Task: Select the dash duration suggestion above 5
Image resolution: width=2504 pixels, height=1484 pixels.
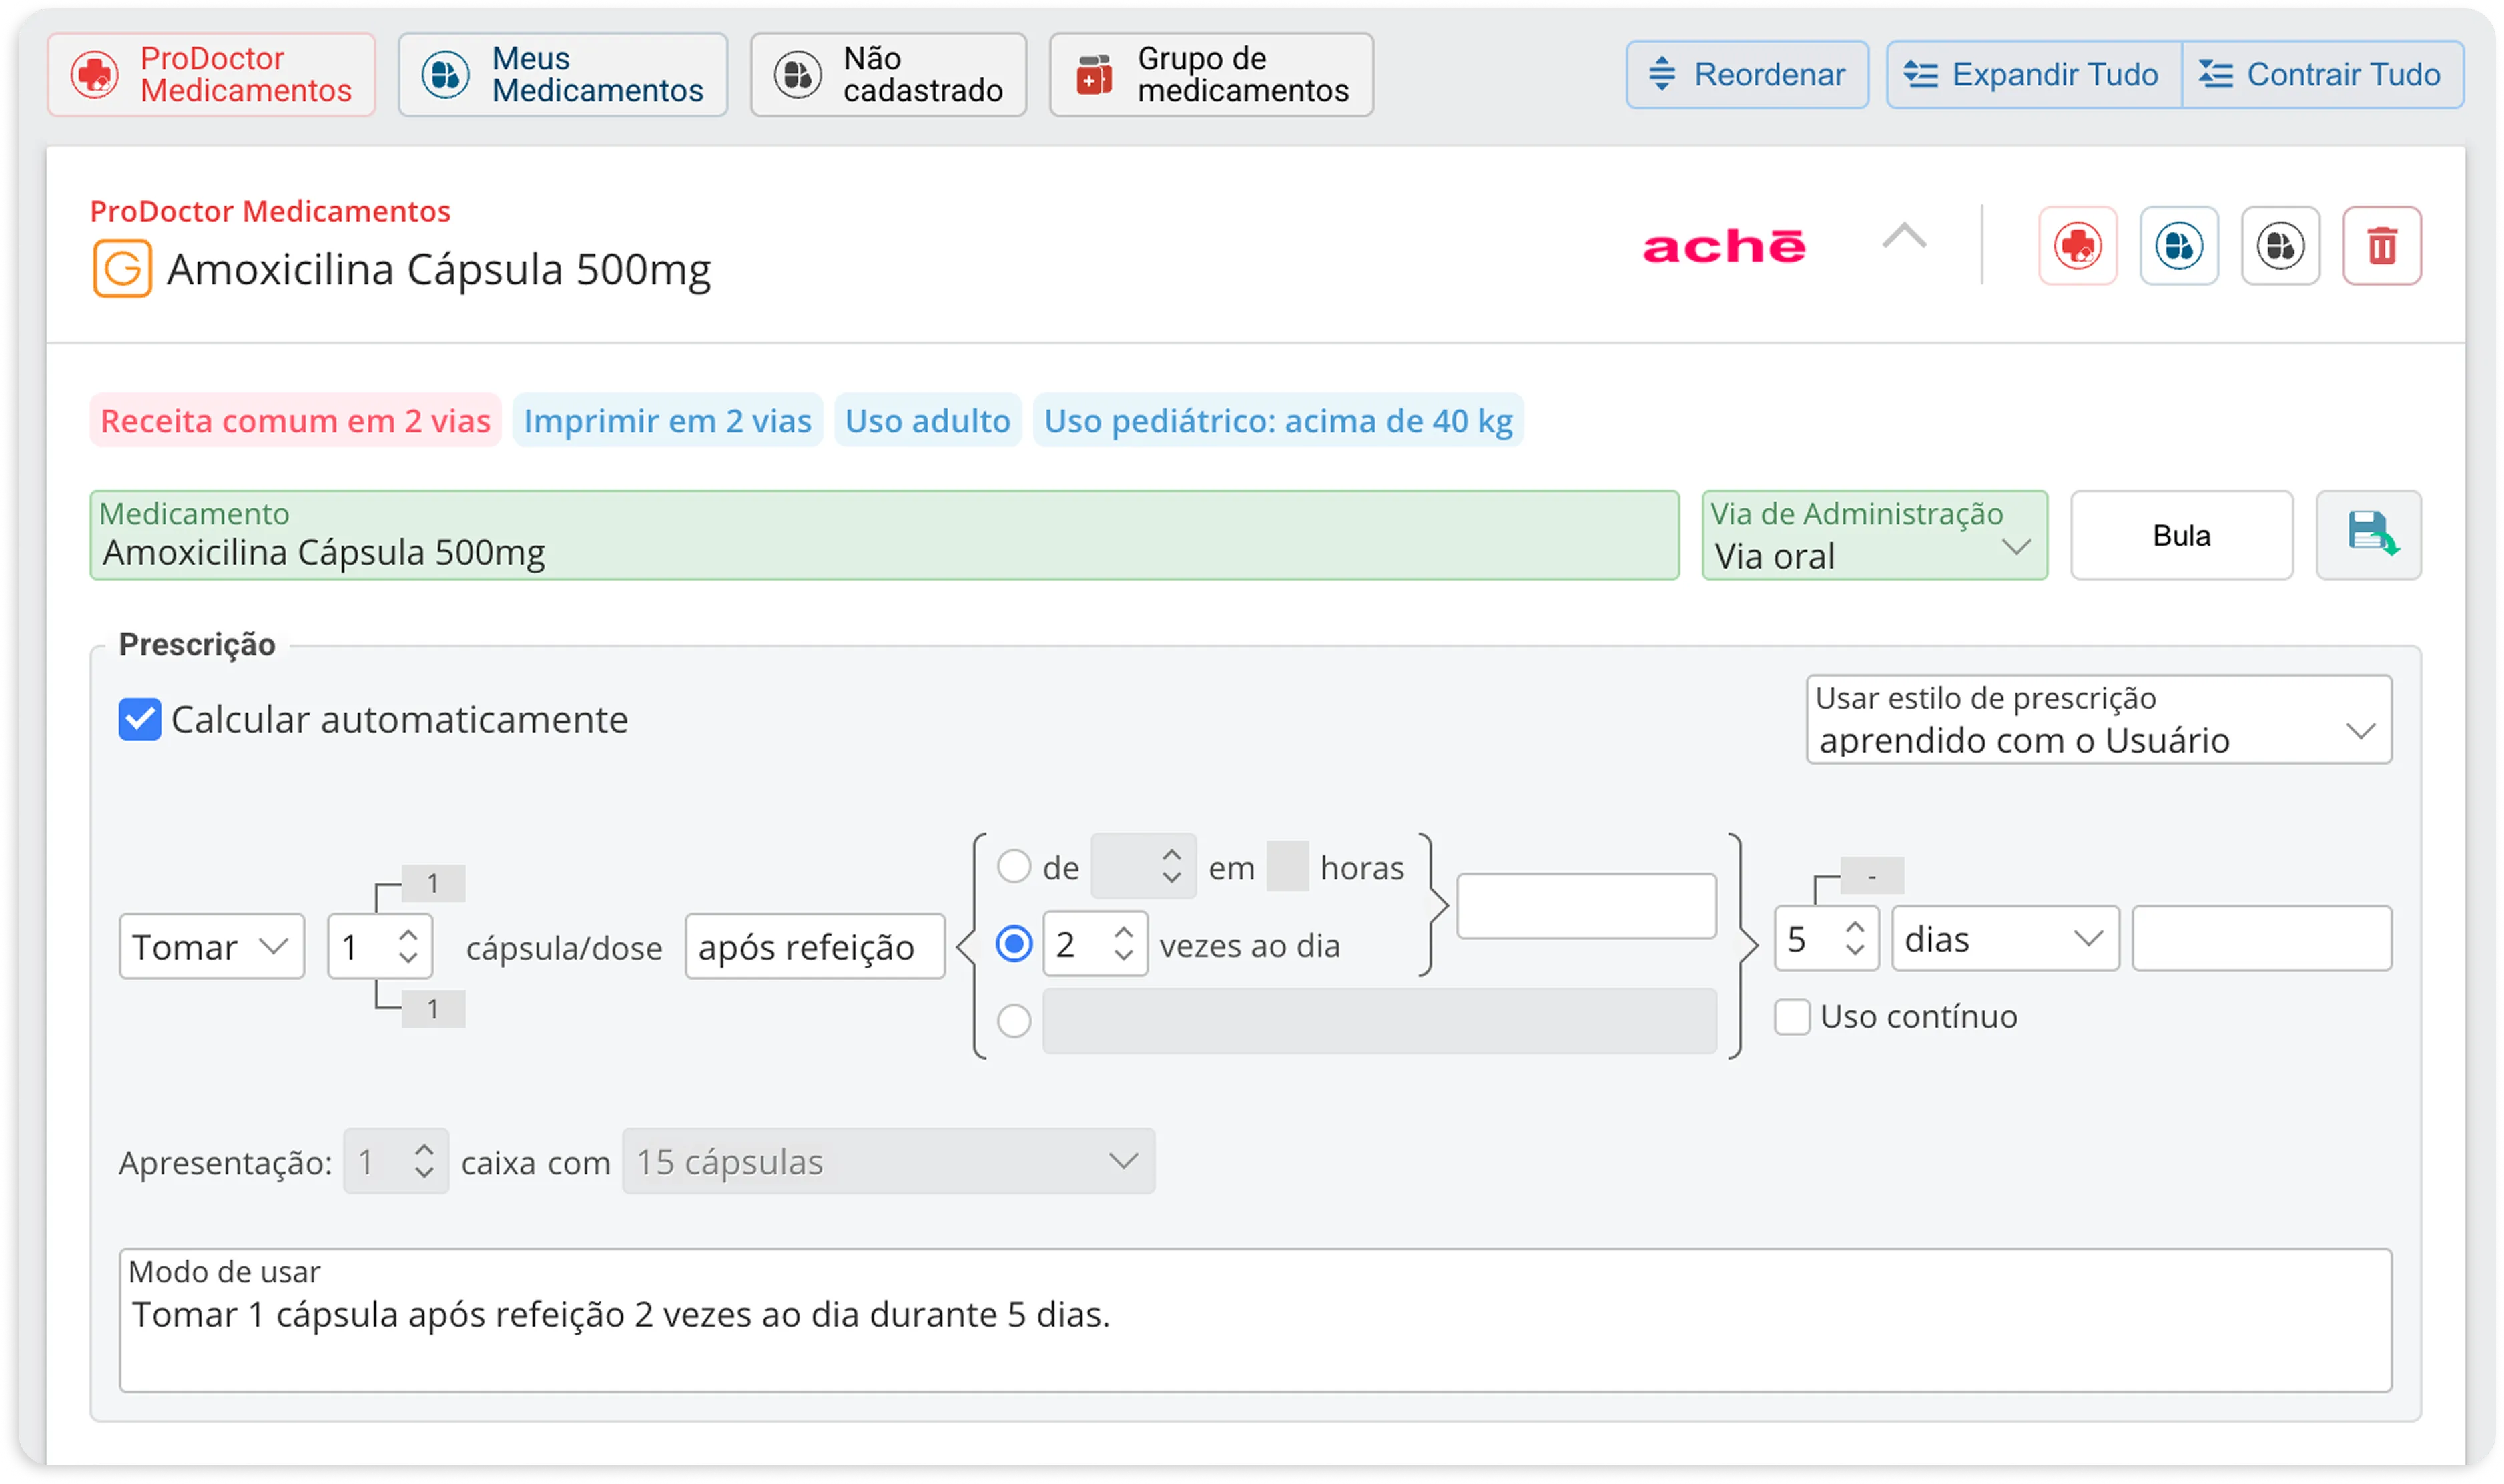Action: pos(1871,876)
